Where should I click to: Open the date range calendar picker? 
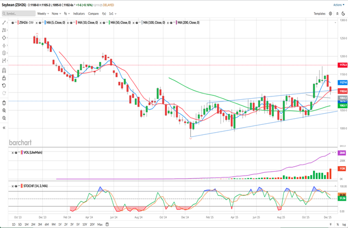tap(107, 224)
